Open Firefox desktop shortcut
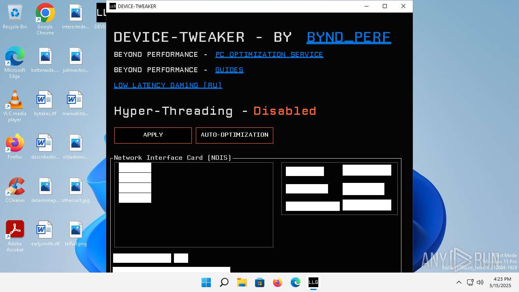 click(x=15, y=146)
